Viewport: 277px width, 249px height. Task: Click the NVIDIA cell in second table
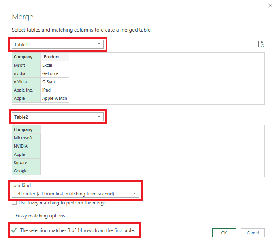click(x=26, y=146)
